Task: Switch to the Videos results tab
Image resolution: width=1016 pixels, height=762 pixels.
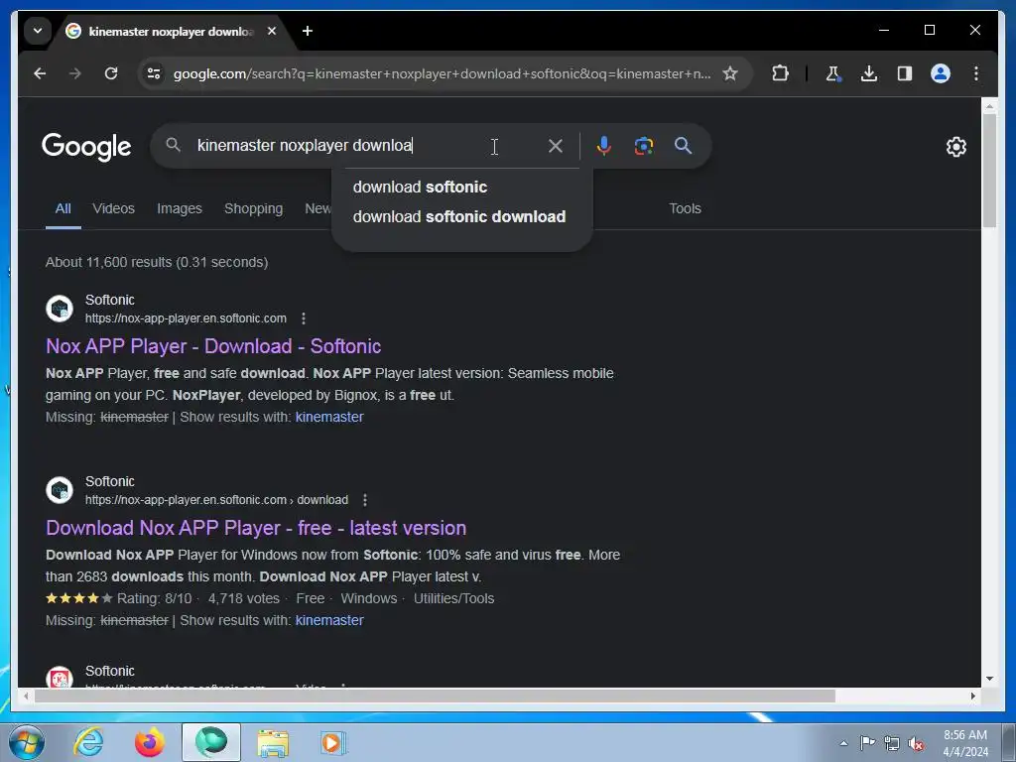Action: [113, 208]
